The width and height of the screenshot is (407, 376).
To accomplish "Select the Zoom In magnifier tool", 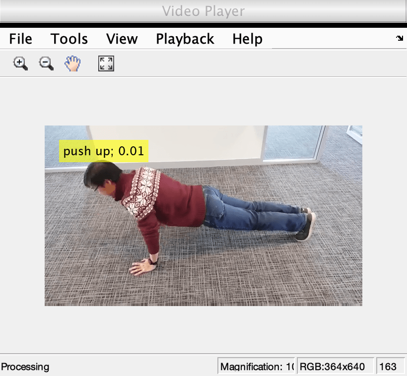I will tap(20, 63).
